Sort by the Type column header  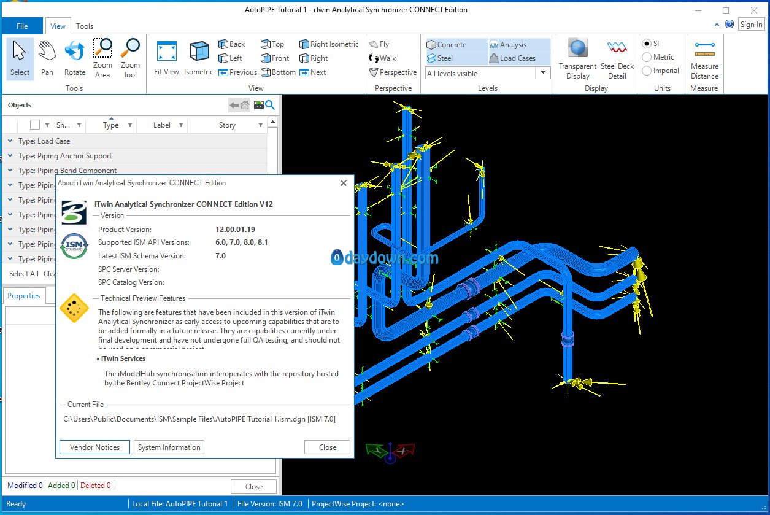[111, 125]
